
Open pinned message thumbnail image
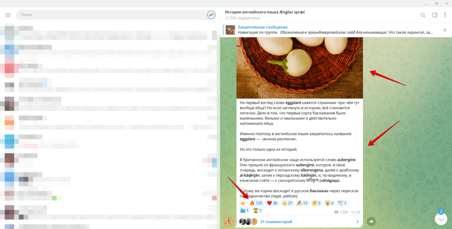click(230, 30)
